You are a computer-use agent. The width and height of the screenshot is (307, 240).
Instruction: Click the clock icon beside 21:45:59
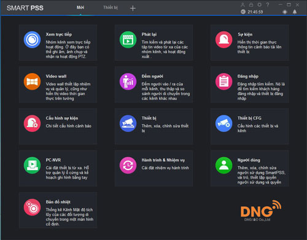click(x=243, y=12)
